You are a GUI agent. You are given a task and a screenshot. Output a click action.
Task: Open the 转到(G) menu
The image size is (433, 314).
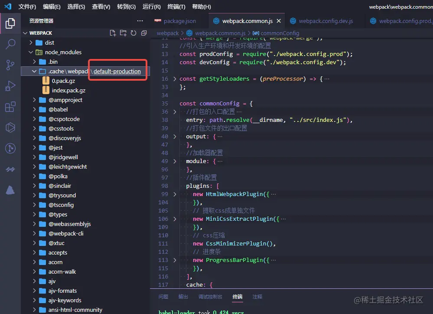click(x=126, y=7)
